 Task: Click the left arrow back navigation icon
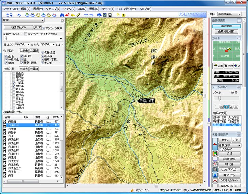[x=86, y=15]
